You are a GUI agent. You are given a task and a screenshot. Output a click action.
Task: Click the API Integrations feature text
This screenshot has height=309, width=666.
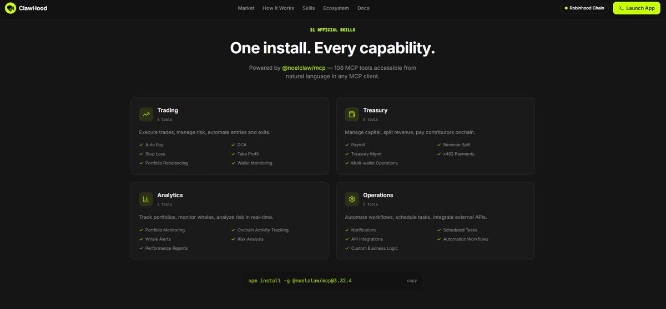tap(367, 239)
